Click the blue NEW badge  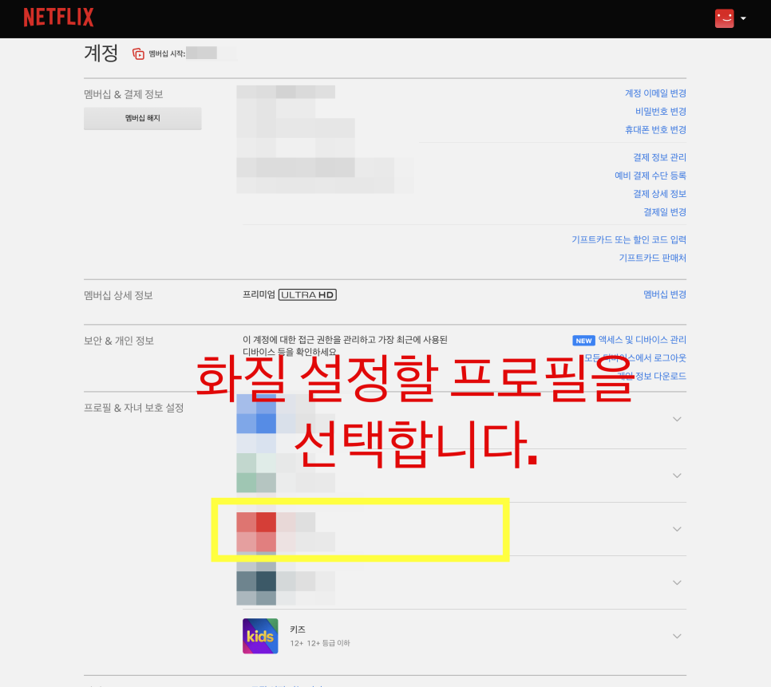tap(583, 341)
